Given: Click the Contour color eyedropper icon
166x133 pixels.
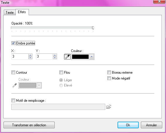Looking at the screenshot, I should [15, 85].
